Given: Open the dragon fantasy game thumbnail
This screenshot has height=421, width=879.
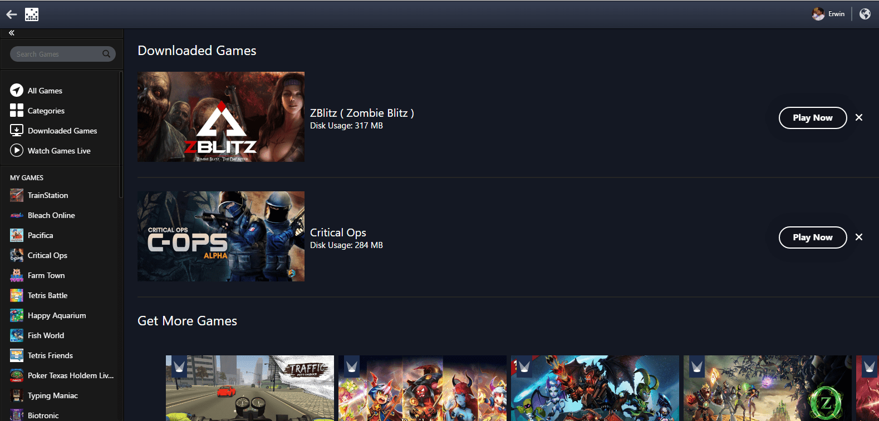Looking at the screenshot, I should [595, 388].
